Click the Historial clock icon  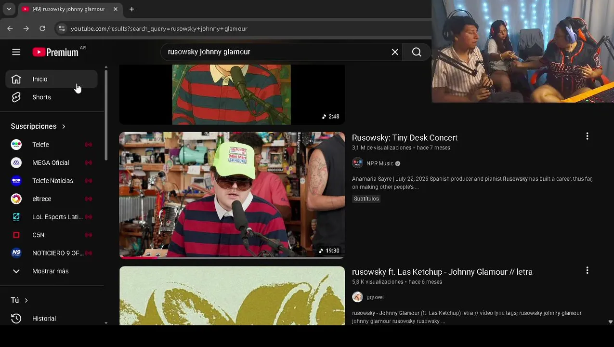pyautogui.click(x=16, y=319)
